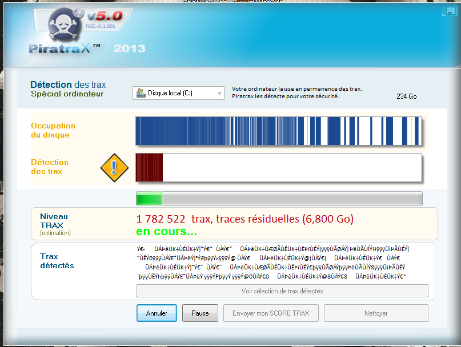Click the Occupation du disque label
The width and height of the screenshot is (461, 347).
(x=53, y=131)
